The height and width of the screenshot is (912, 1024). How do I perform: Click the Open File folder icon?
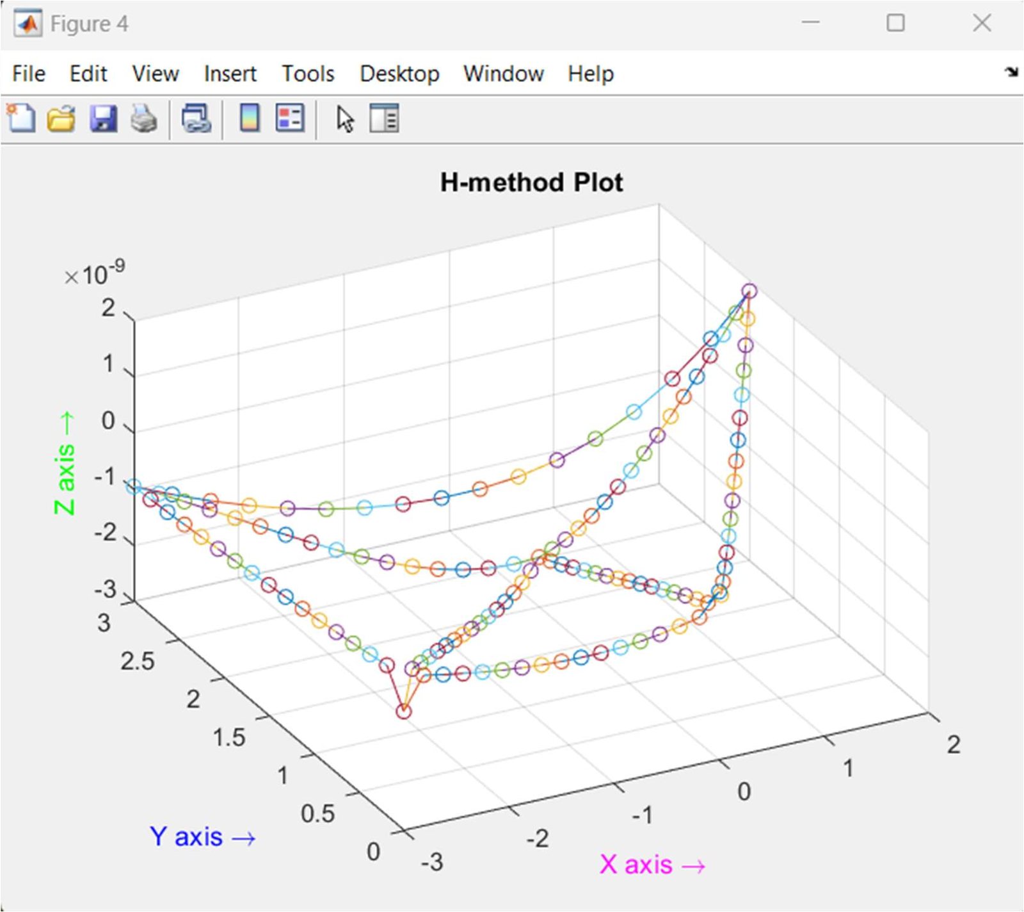coord(61,119)
